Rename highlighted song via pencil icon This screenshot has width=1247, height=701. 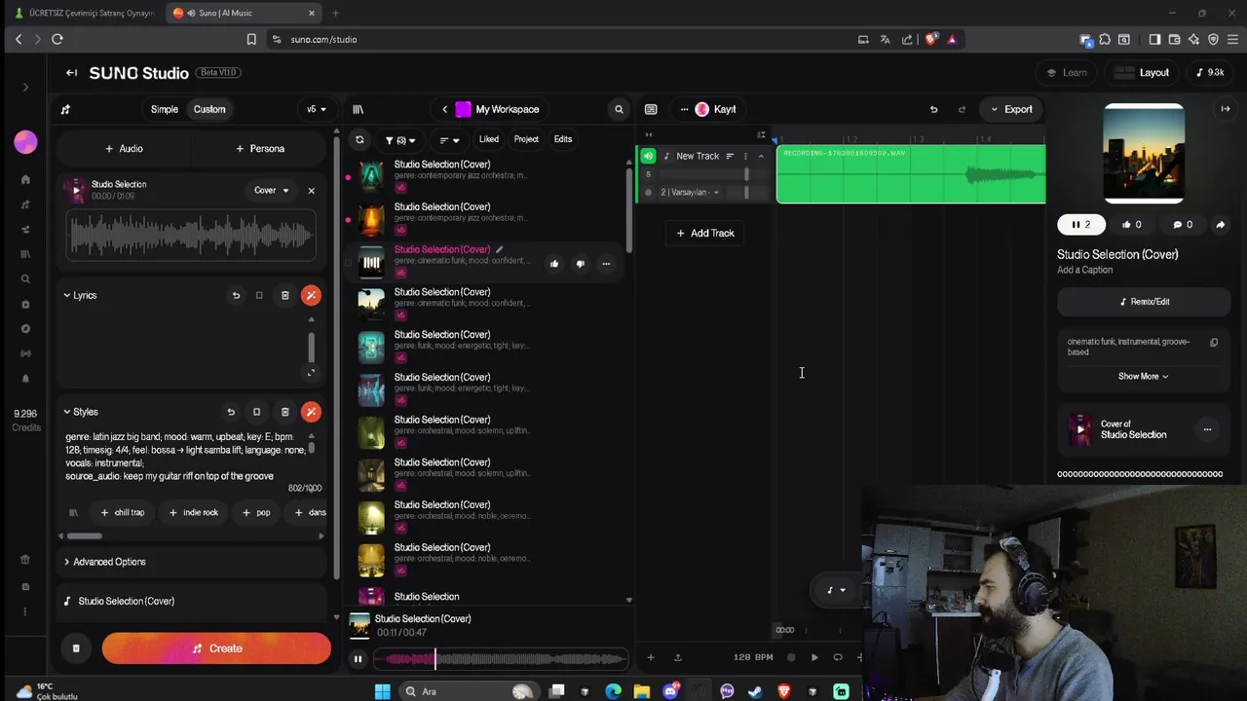tap(500, 249)
